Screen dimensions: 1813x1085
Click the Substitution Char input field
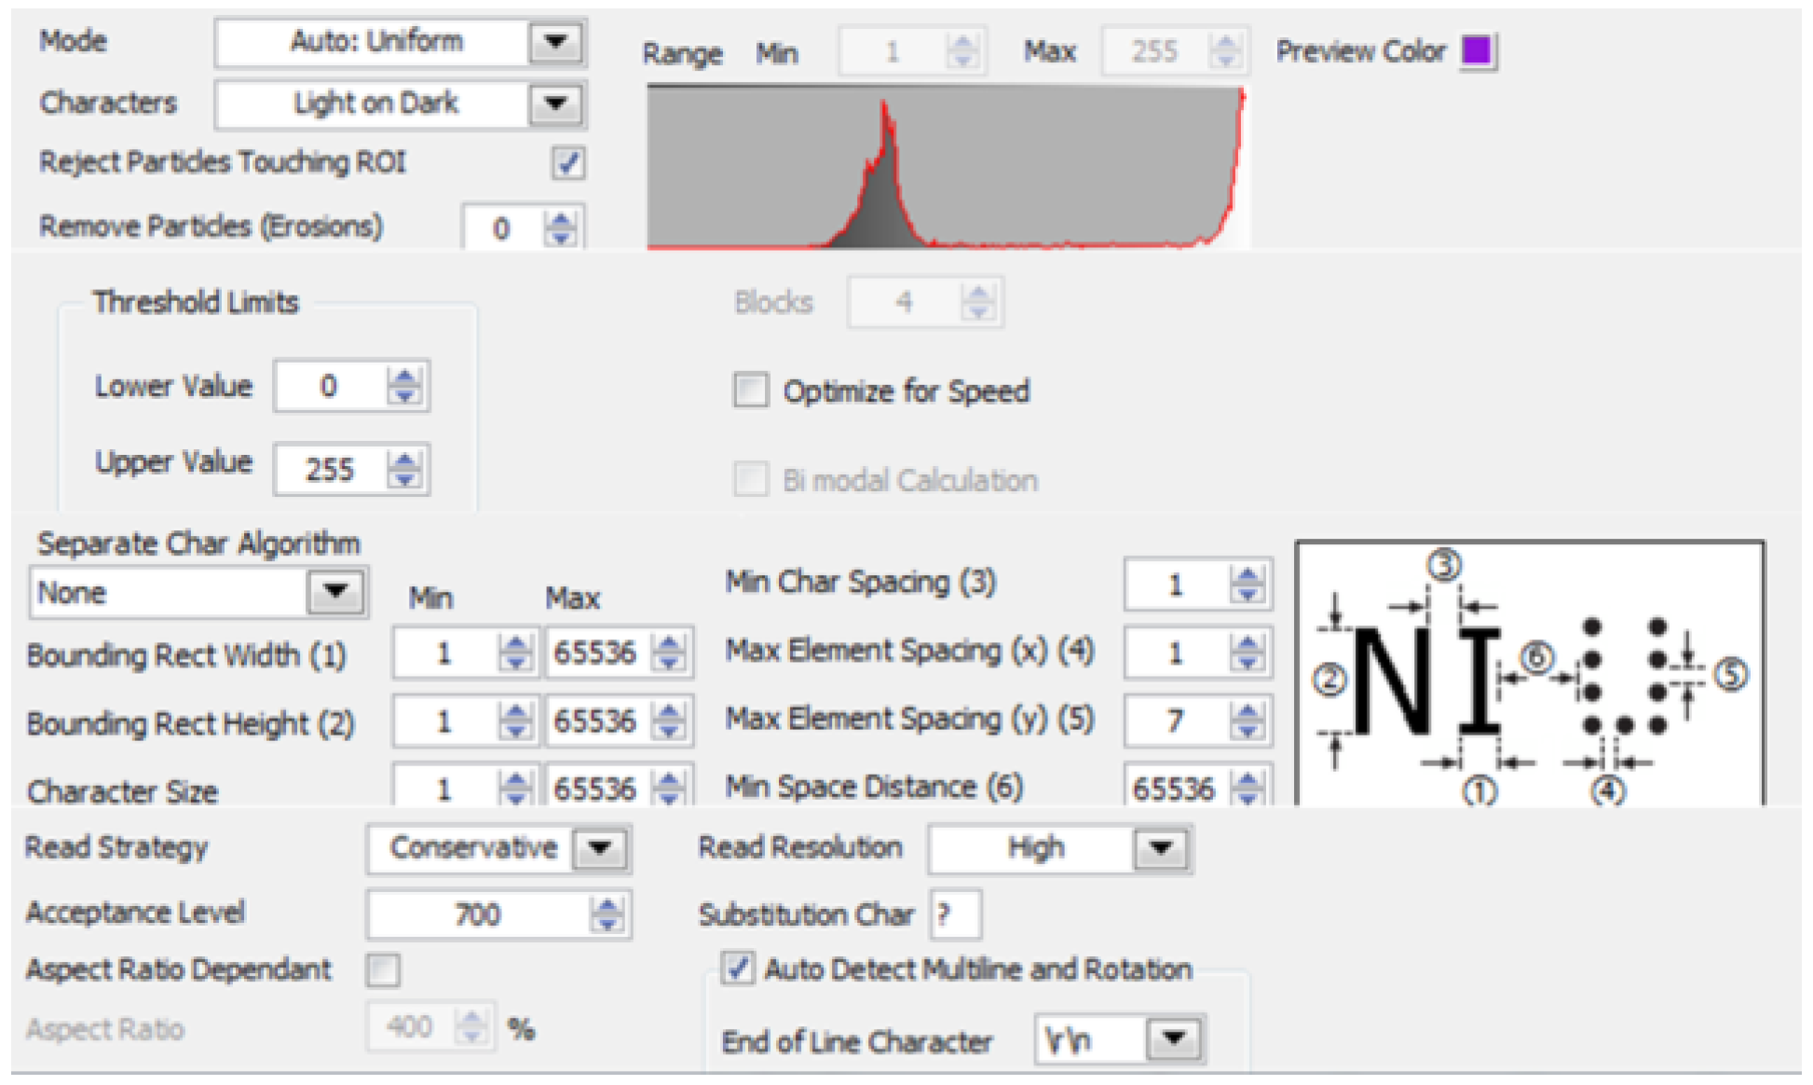[x=955, y=914]
